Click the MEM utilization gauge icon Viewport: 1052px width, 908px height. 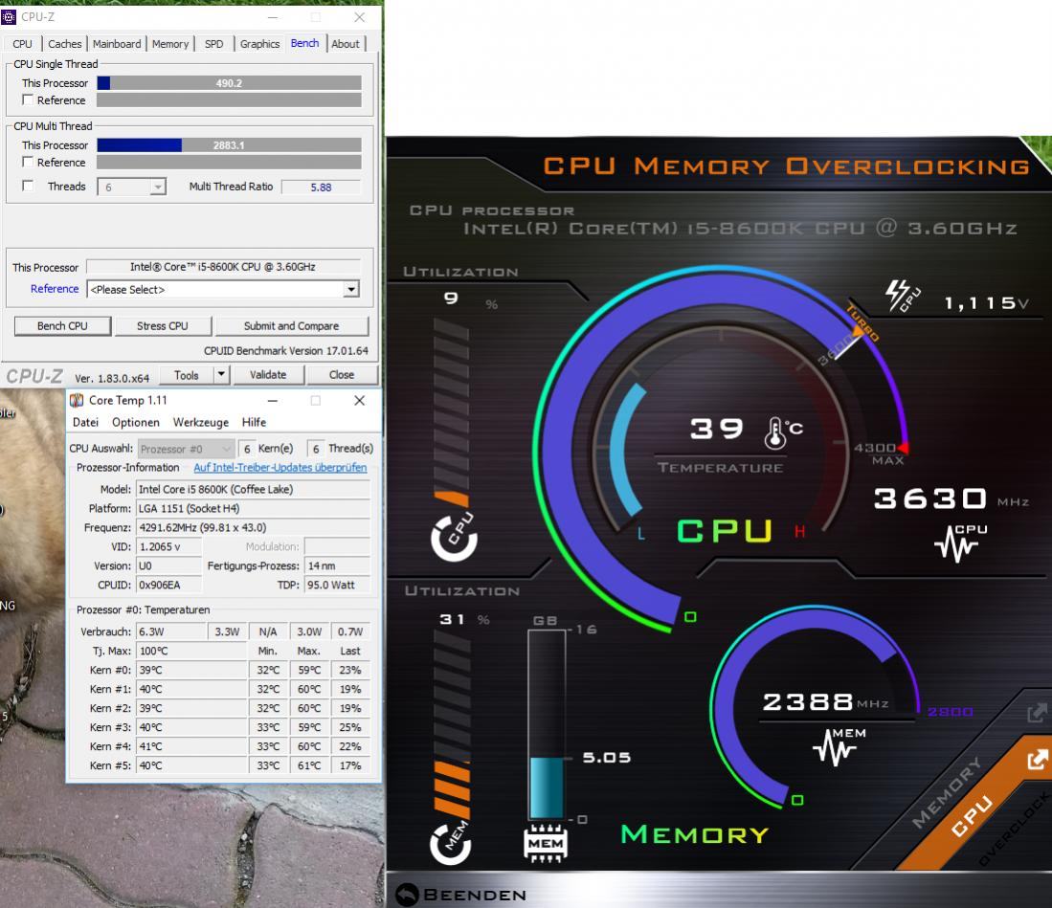coord(452,842)
